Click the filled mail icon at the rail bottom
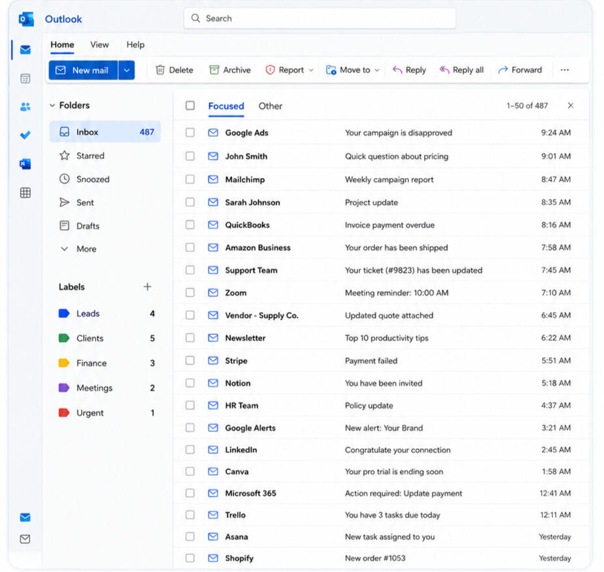This screenshot has height=572, width=604. (x=25, y=517)
